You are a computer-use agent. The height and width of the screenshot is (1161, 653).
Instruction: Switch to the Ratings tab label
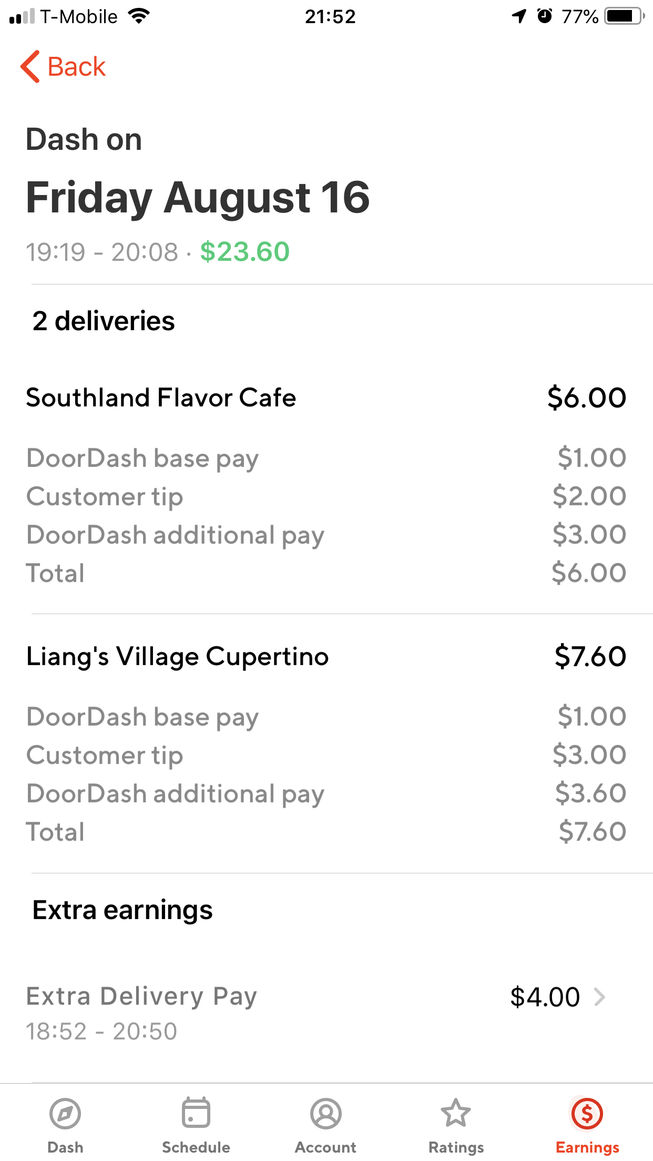(x=456, y=1147)
